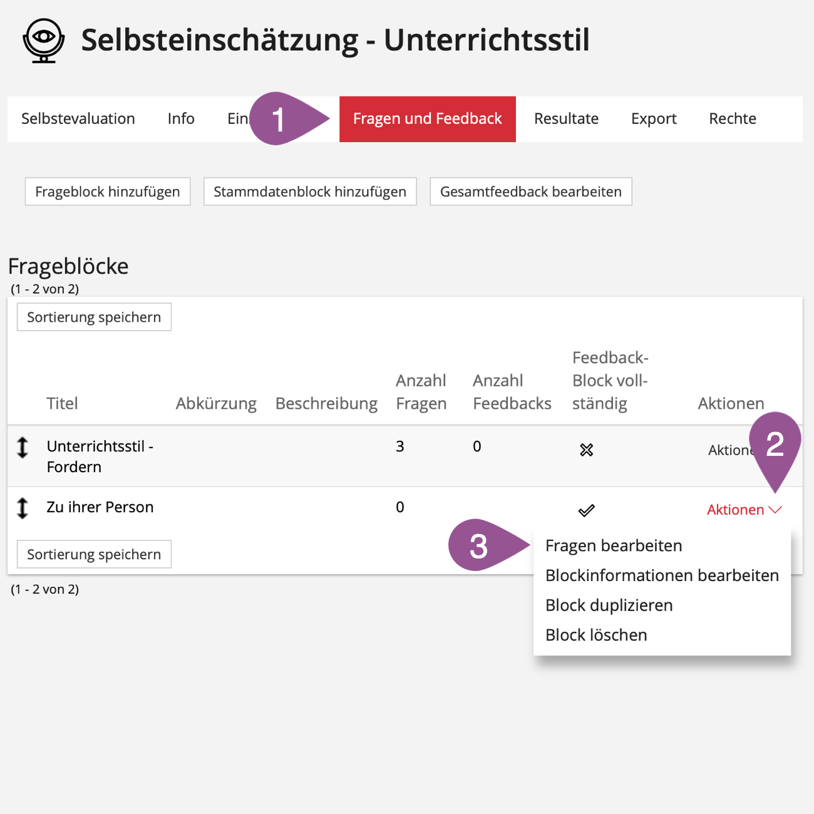Click Gesamtfeedback bearbeiten button
The height and width of the screenshot is (814, 814).
pos(530,192)
